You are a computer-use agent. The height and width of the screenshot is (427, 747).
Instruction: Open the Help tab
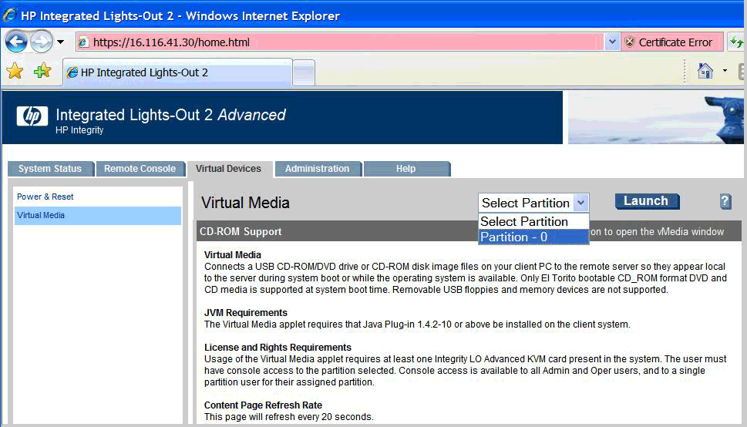click(x=406, y=169)
